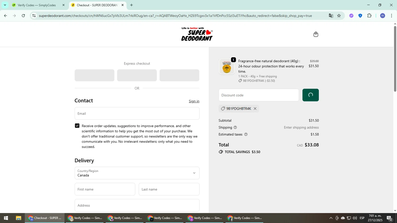View site information icon in address bar
Image resolution: width=397 pixels, height=223 pixels.
pyautogui.click(x=34, y=16)
